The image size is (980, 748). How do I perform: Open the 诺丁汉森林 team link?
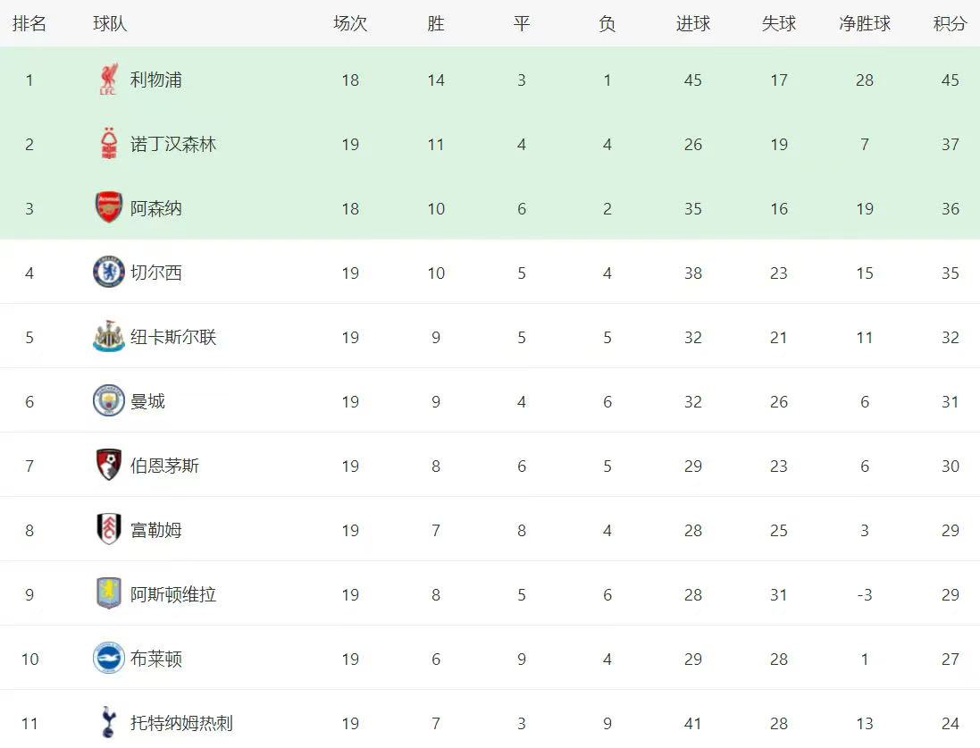173,144
